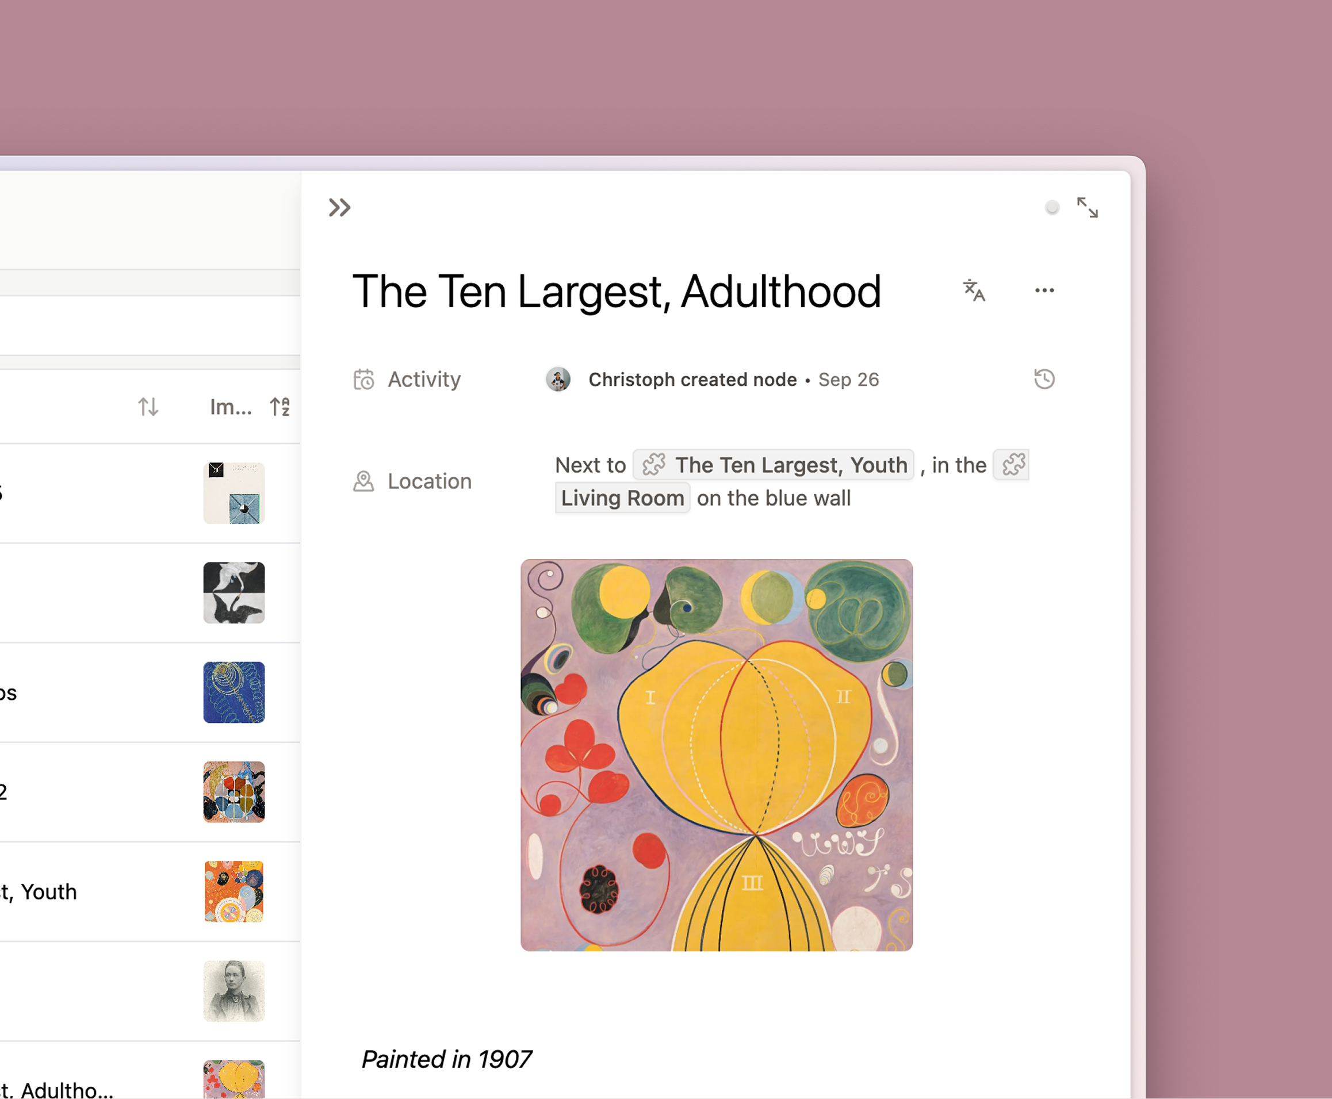Open the Youth row orange painting thumbnail

234,891
